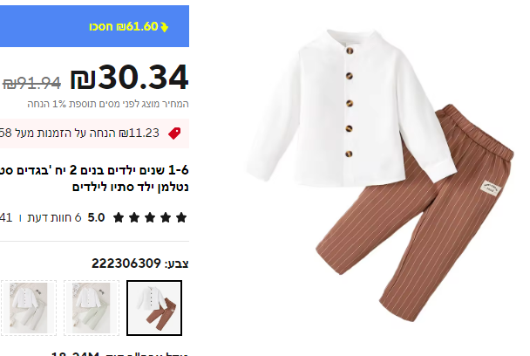Click the product title text
The image size is (530, 356).
(x=94, y=178)
